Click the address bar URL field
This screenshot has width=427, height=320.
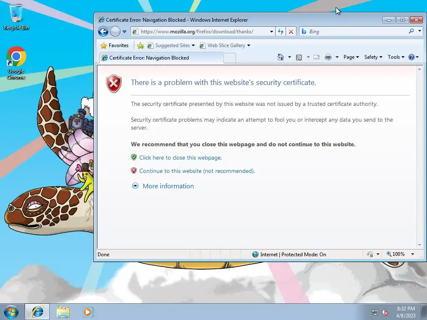tap(203, 32)
